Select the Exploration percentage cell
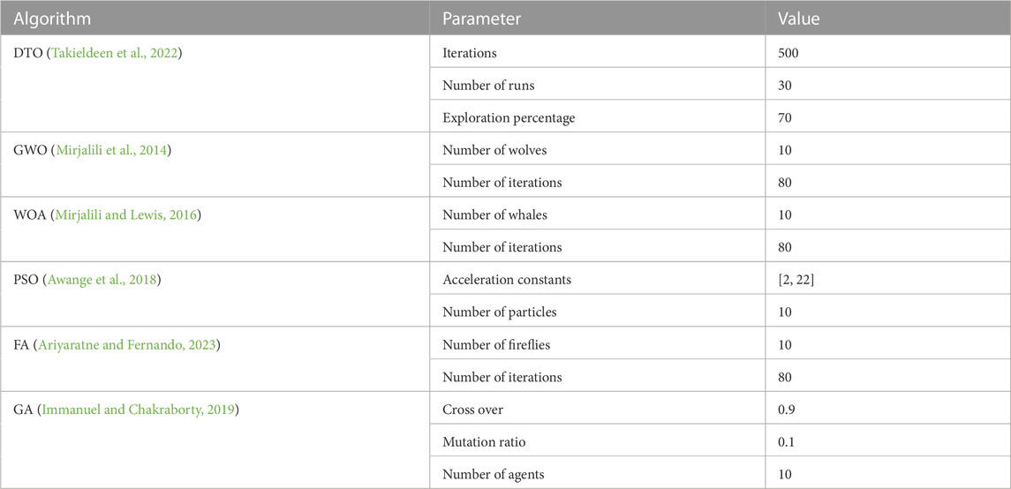 tap(598, 118)
